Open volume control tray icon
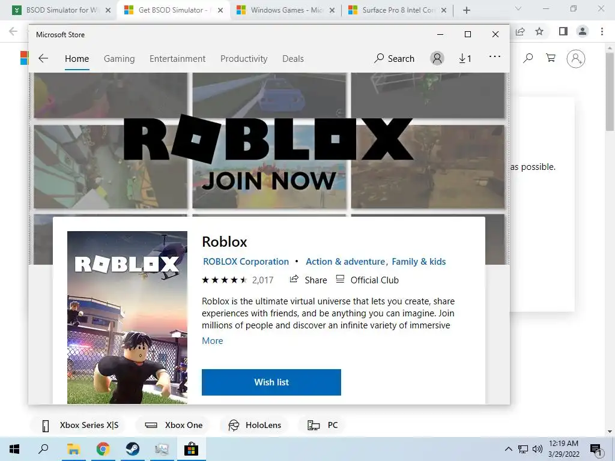Screen dimensions: 615x461 coord(538,449)
